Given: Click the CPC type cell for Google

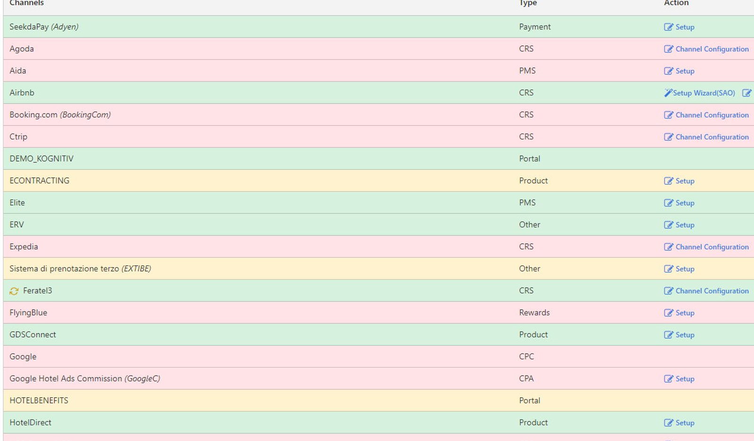Looking at the screenshot, I should point(526,357).
